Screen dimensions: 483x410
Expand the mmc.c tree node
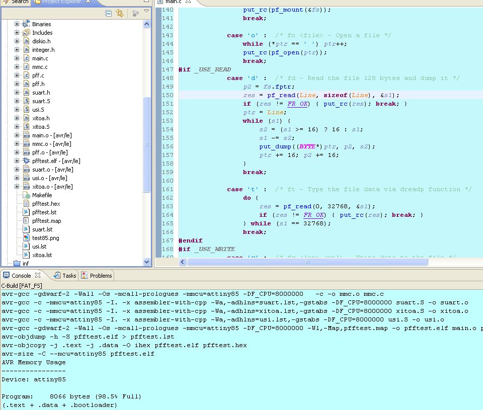click(x=17, y=66)
